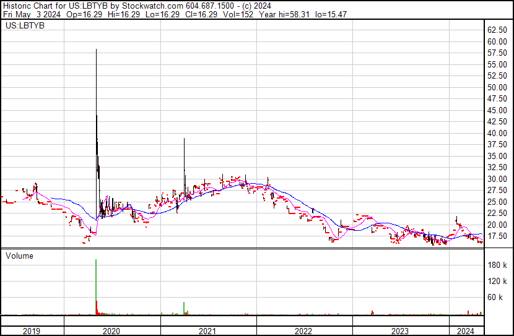Click the green volume spike in early 2021
The image size is (514, 336).
[x=184, y=308]
